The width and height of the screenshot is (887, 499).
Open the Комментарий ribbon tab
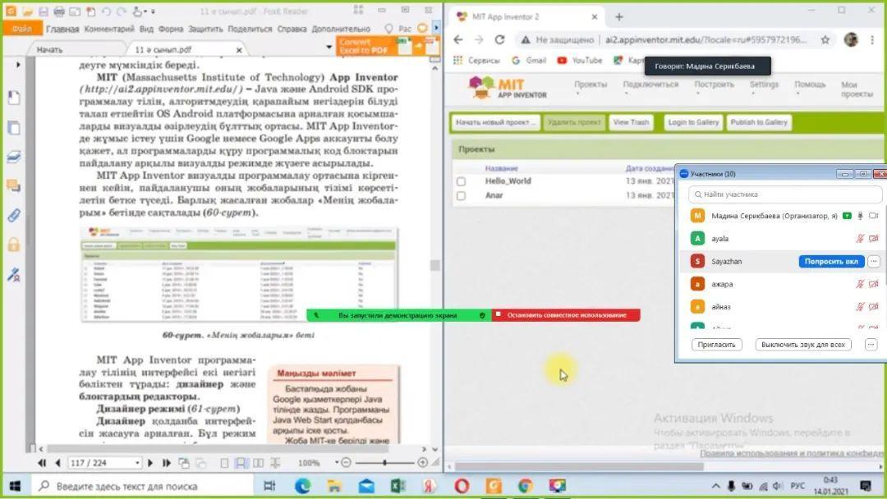click(x=109, y=29)
